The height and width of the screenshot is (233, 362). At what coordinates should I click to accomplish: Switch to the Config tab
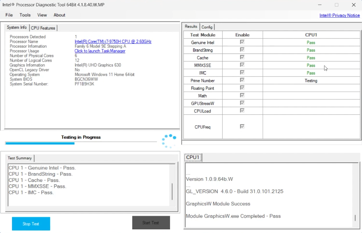coord(207,27)
